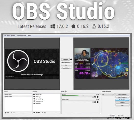Click the CPU usage status text

[121, 116]
